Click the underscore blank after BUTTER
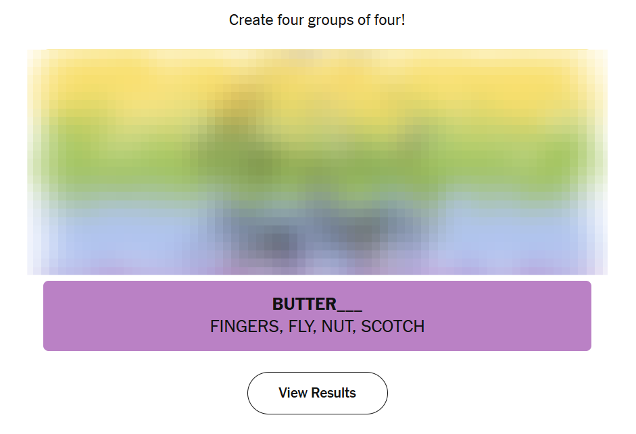The width and height of the screenshot is (636, 434). tap(349, 305)
